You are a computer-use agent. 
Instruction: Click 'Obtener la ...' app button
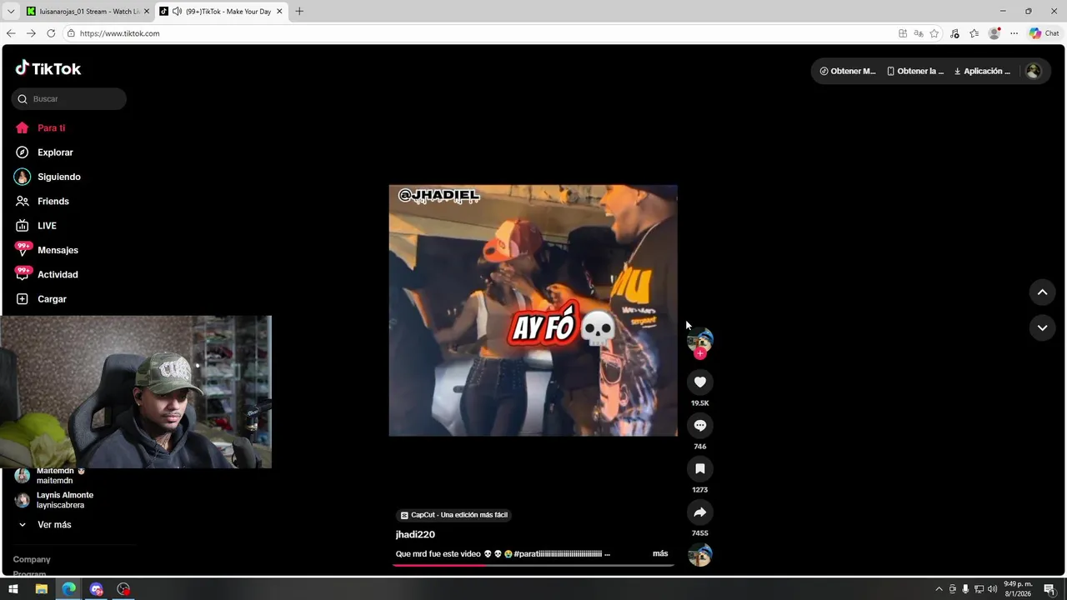915,71
